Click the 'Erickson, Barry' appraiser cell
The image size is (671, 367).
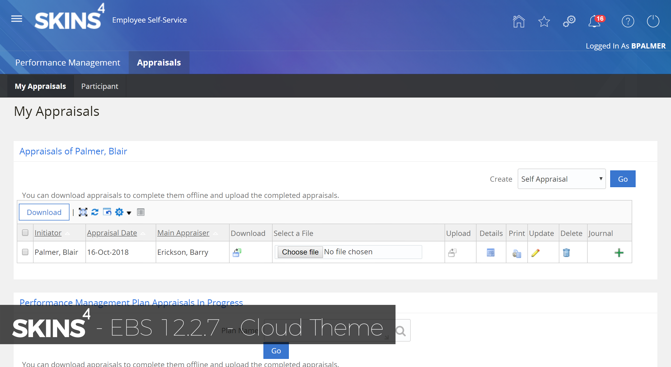click(x=183, y=252)
